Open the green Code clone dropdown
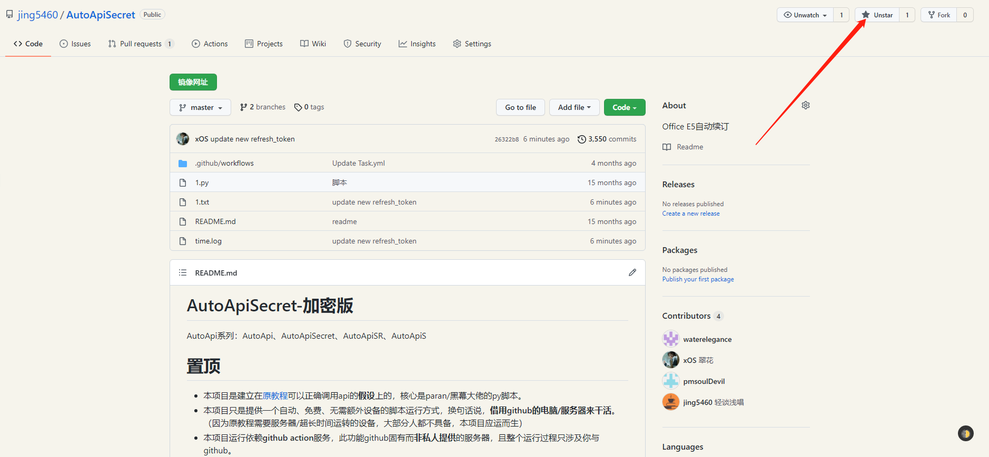 coord(625,107)
